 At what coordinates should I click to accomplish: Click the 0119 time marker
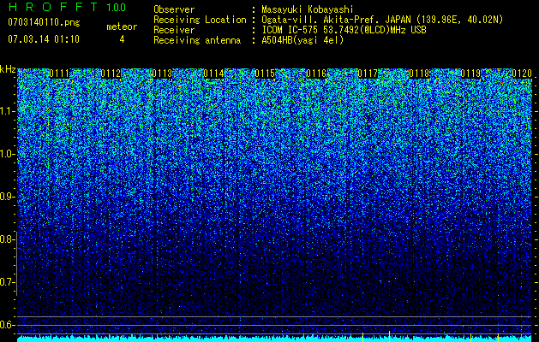click(470, 74)
